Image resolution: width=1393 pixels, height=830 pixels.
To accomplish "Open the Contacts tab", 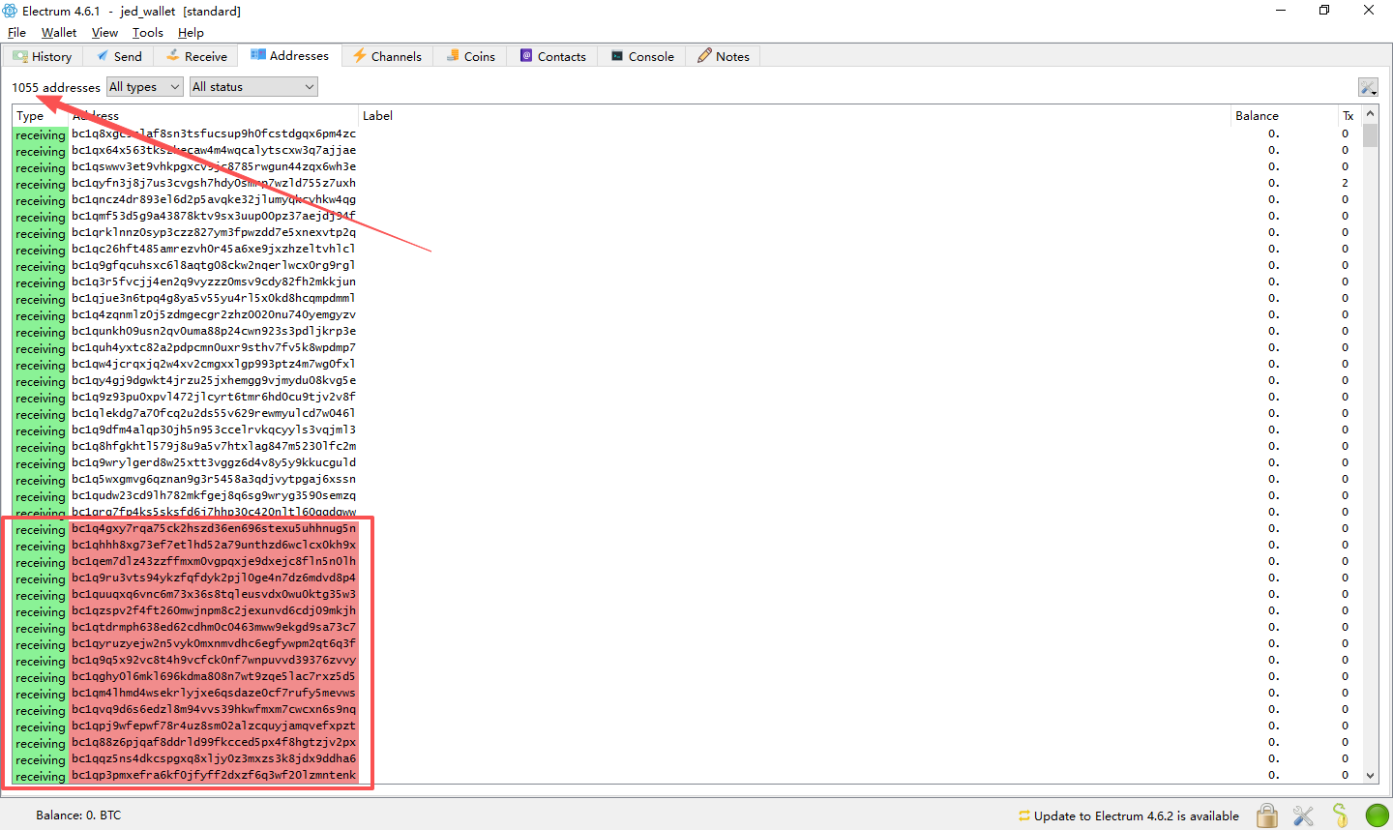I will [x=553, y=56].
